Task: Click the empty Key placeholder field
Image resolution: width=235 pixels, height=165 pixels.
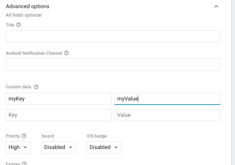Action: pyautogui.click(x=59, y=115)
